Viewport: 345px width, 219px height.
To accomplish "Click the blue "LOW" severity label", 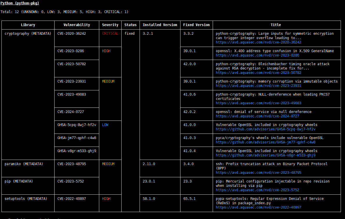I will pos(105,125).
